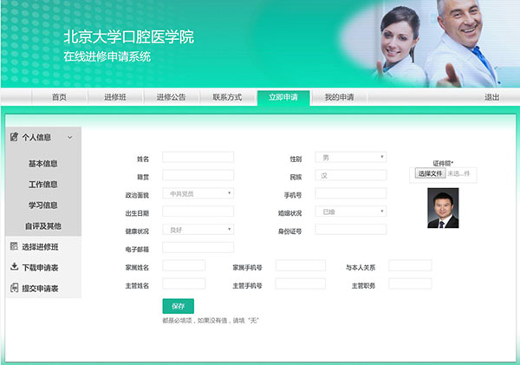Click the 提交申请表 document icon
The width and height of the screenshot is (520, 365).
click(15, 288)
